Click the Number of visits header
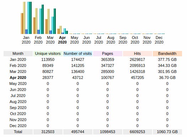187x137 pixels. coord(78,53)
